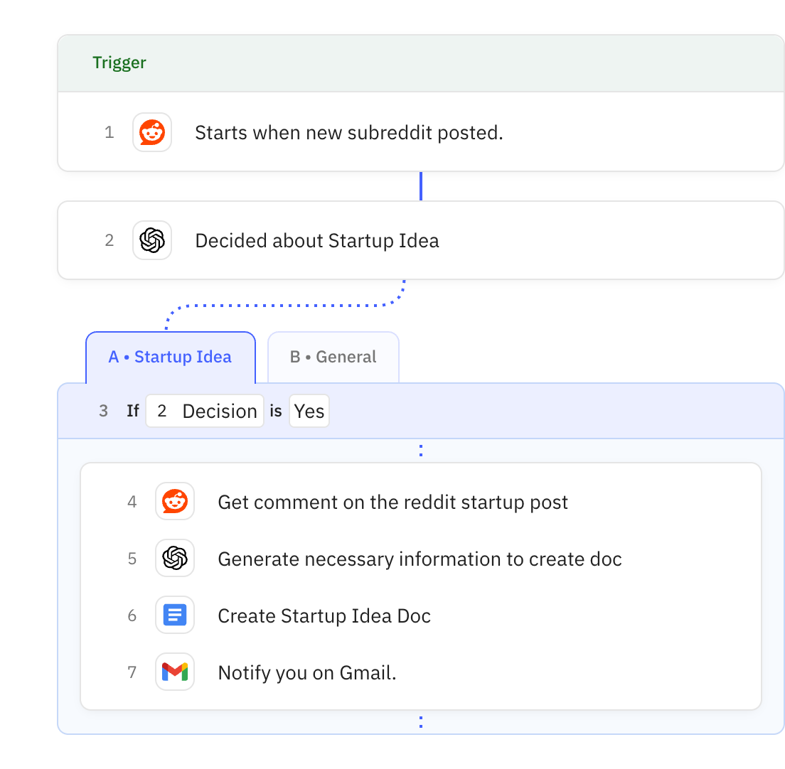Click the dotted add-step marker below the condition

click(420, 450)
